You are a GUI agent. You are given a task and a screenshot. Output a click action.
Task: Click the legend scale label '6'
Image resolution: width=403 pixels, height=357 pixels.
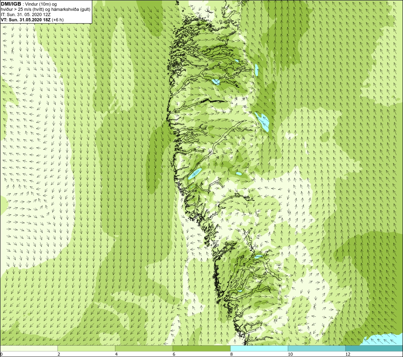[x=174, y=354]
